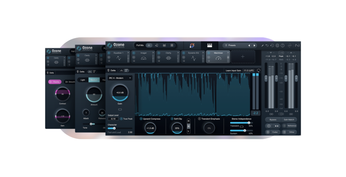Click the pencil edit icon

(x=262, y=46)
